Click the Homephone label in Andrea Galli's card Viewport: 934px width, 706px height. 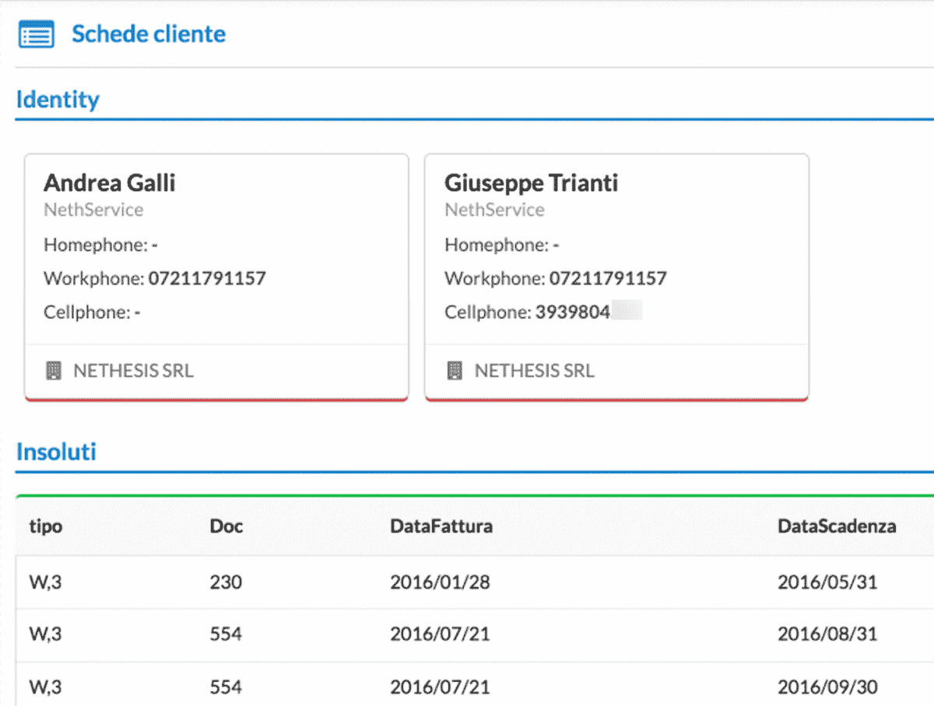pyautogui.click(x=96, y=245)
